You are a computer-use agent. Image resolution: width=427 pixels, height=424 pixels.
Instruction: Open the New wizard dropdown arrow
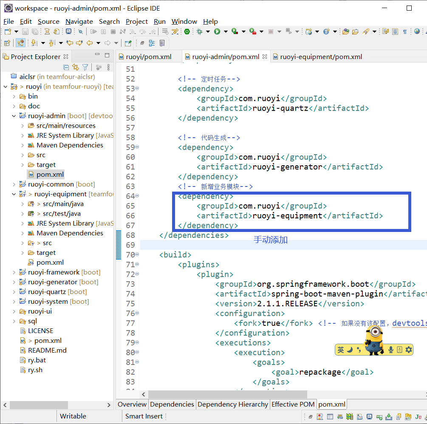(16, 31)
